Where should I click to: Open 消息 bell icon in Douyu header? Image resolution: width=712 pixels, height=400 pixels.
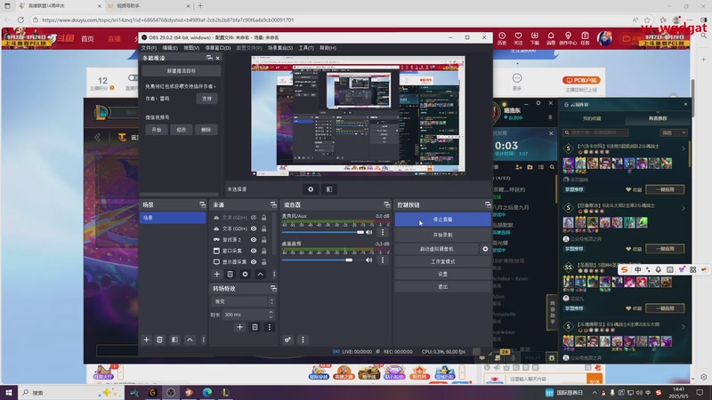pyautogui.click(x=551, y=38)
